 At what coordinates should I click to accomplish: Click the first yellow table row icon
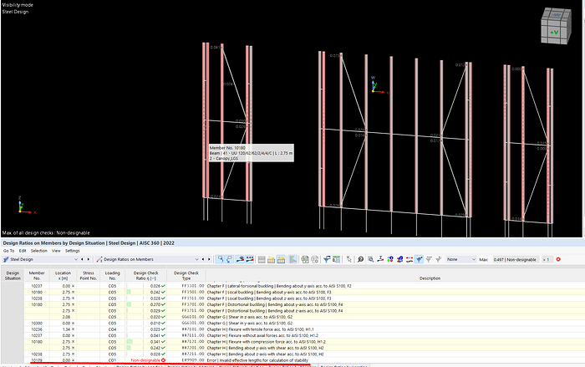[272, 259]
